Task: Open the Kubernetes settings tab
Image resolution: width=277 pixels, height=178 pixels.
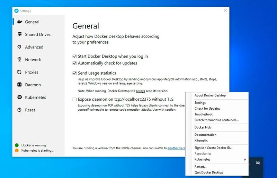Action: coord(35,97)
